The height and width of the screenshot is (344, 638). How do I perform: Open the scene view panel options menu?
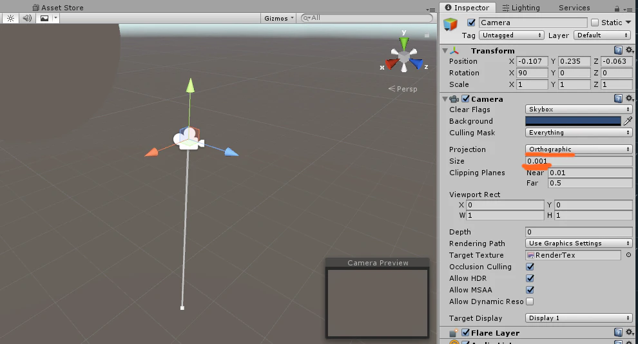[x=431, y=10]
